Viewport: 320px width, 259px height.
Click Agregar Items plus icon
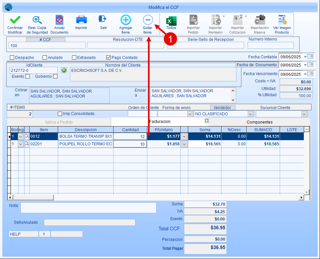point(126,20)
